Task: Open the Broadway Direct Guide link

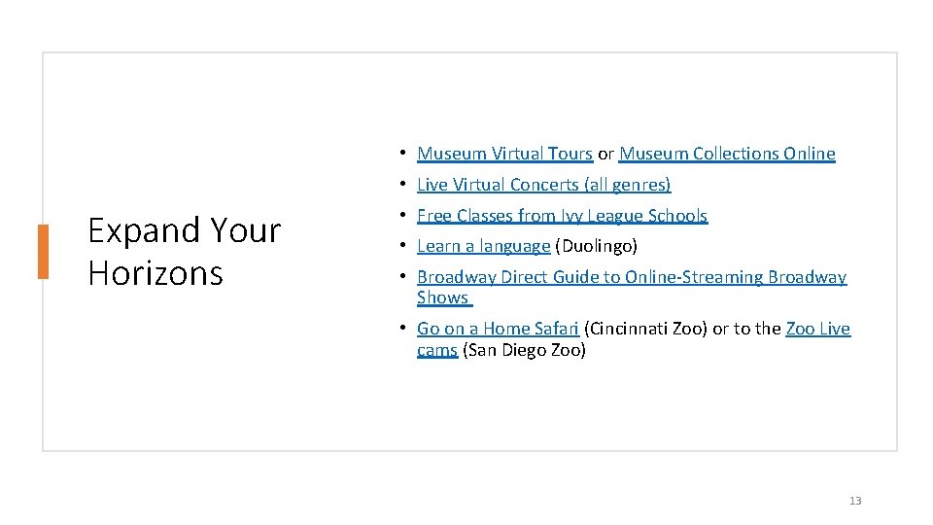Action: tap(632, 278)
